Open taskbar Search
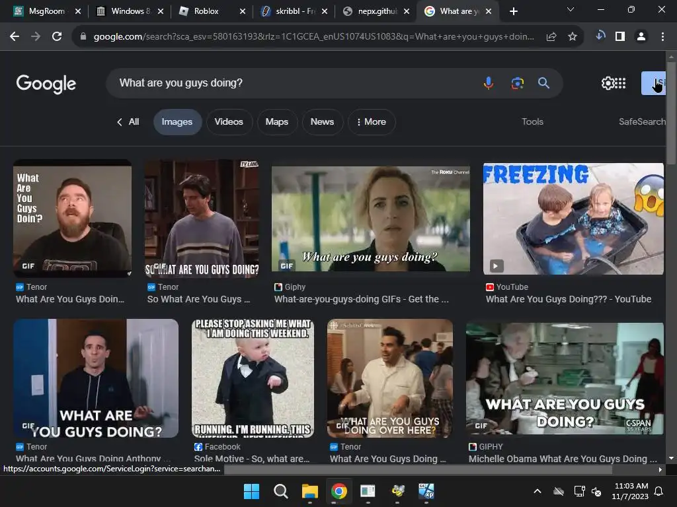 point(280,491)
